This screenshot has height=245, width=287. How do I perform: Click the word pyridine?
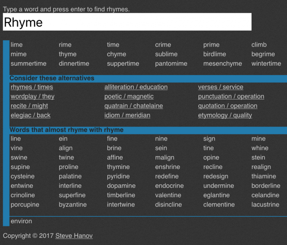[118, 176]
